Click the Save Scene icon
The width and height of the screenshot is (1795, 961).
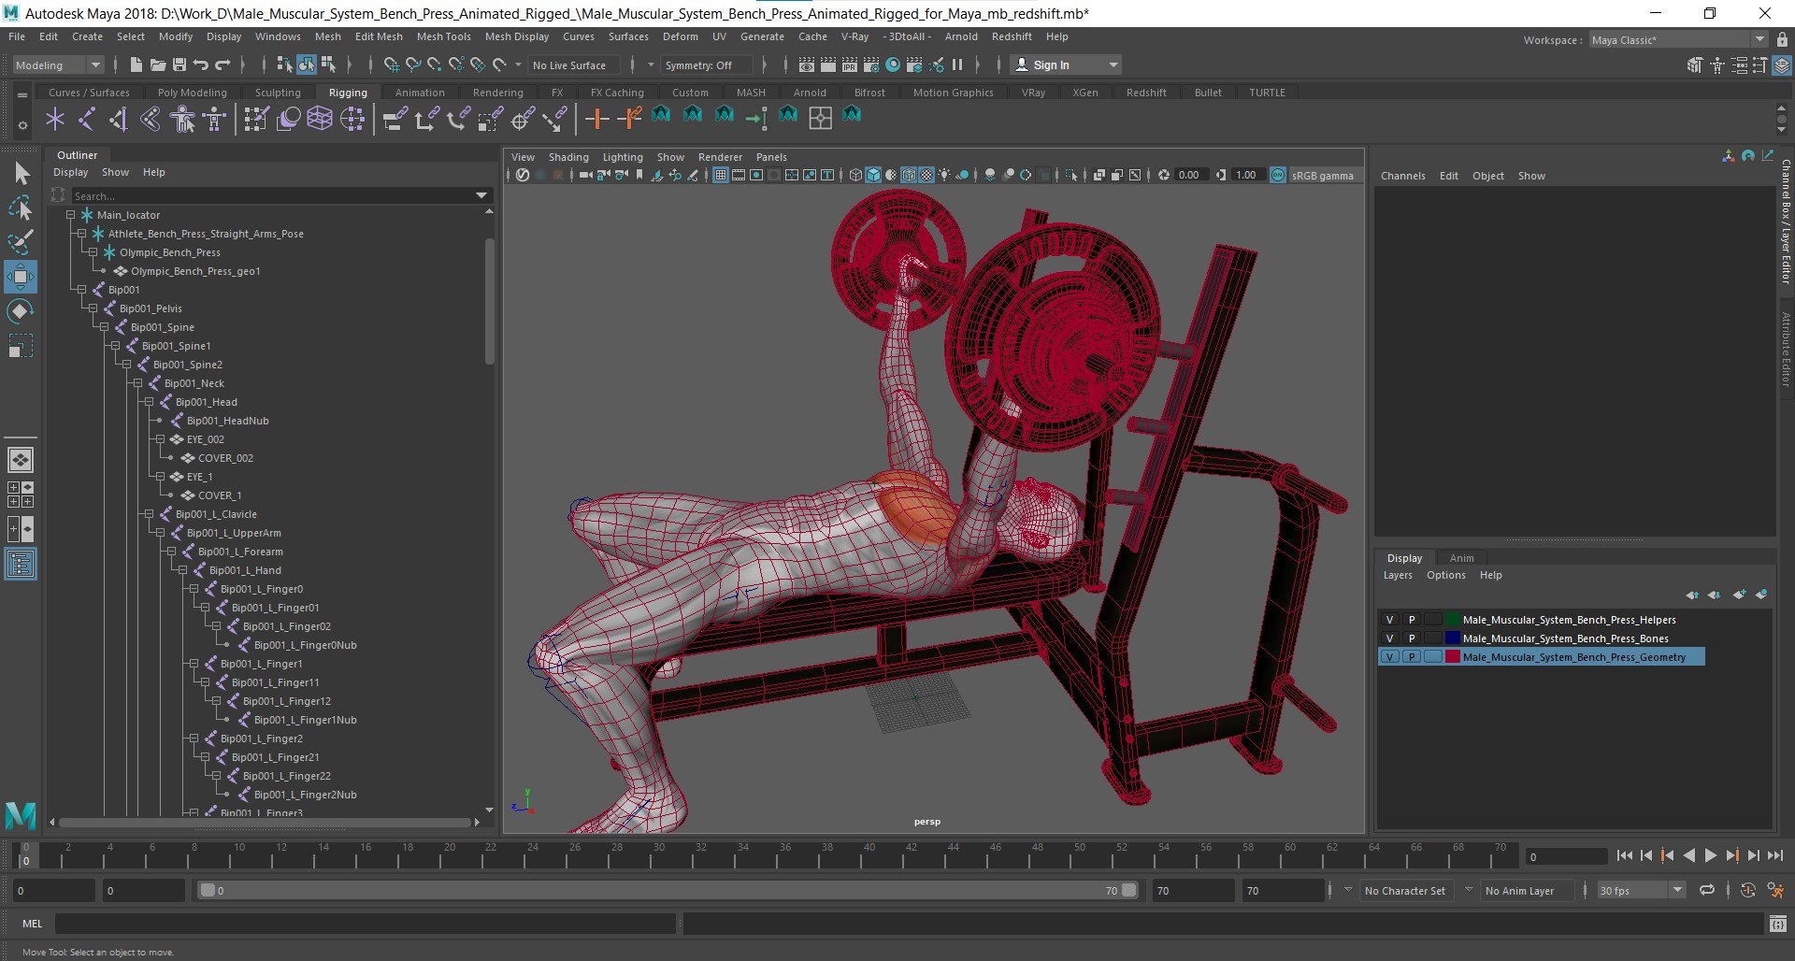179,65
